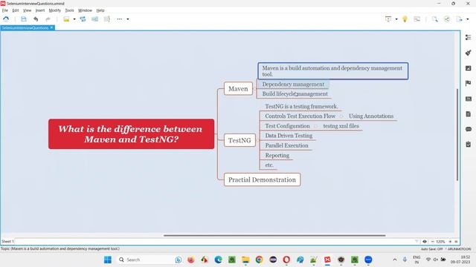The height and width of the screenshot is (267, 476).
Task: Open the Markers flag panel in sidebar
Action: point(468,83)
